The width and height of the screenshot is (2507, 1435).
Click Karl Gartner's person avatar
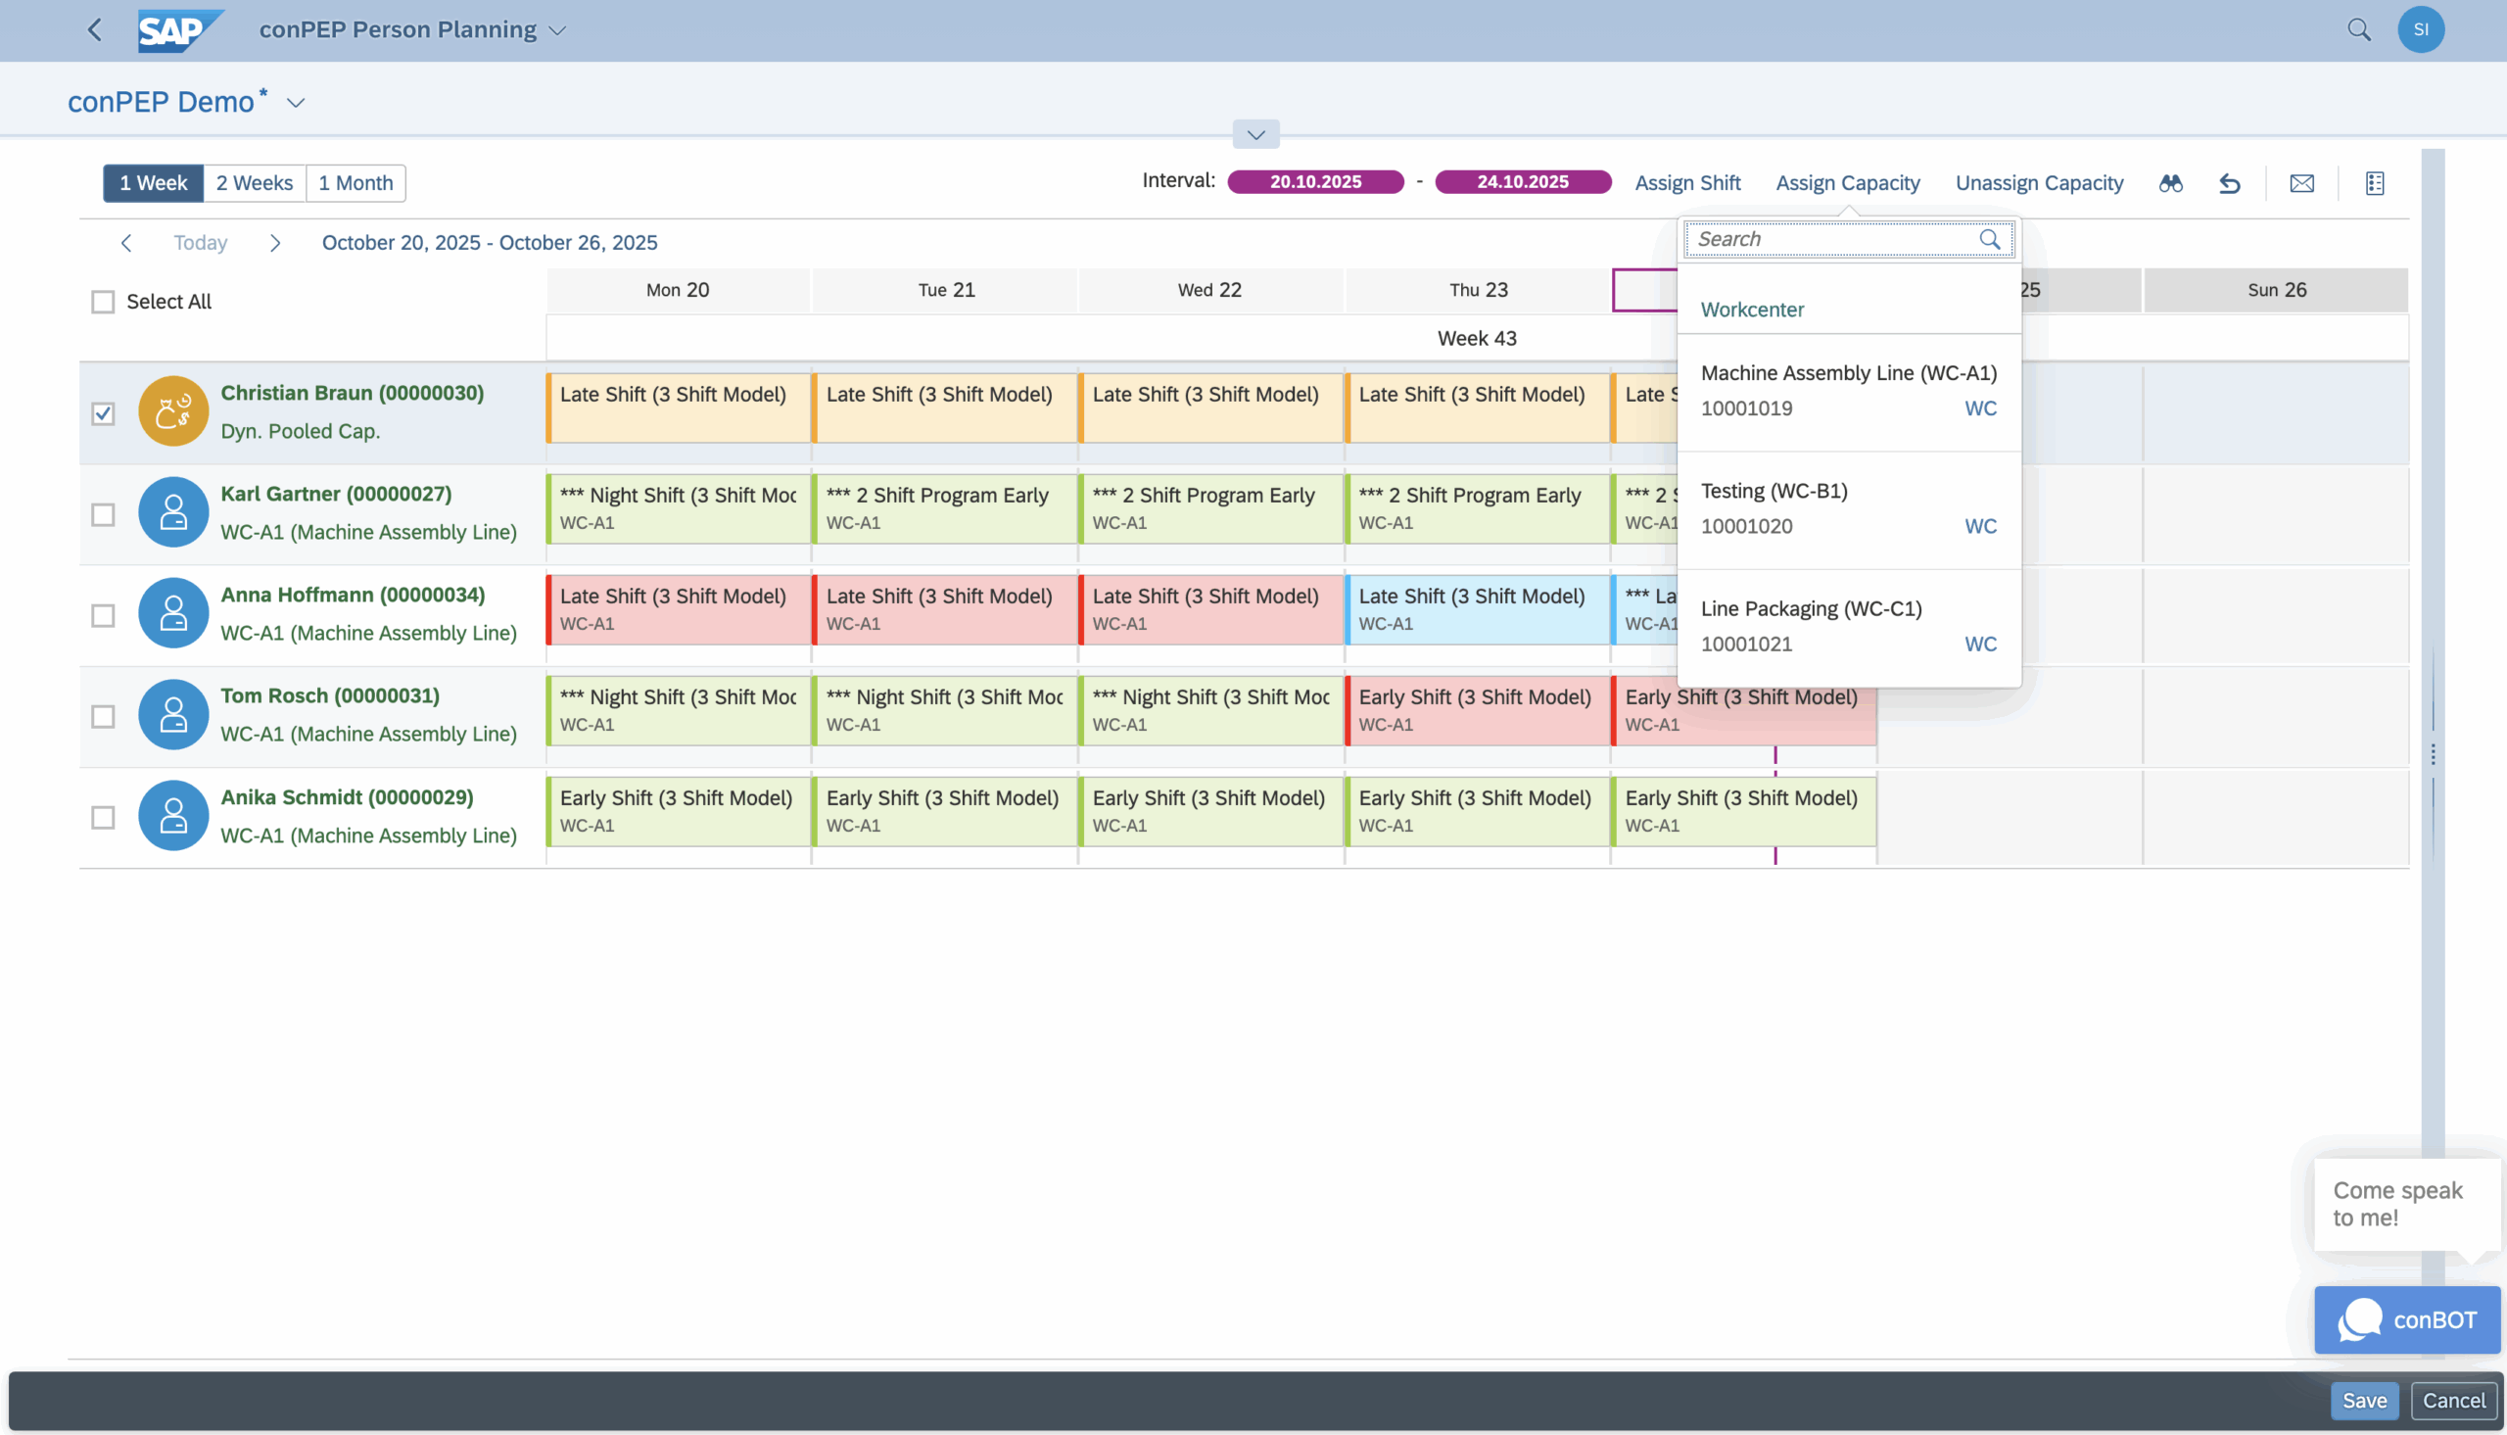[x=173, y=512]
